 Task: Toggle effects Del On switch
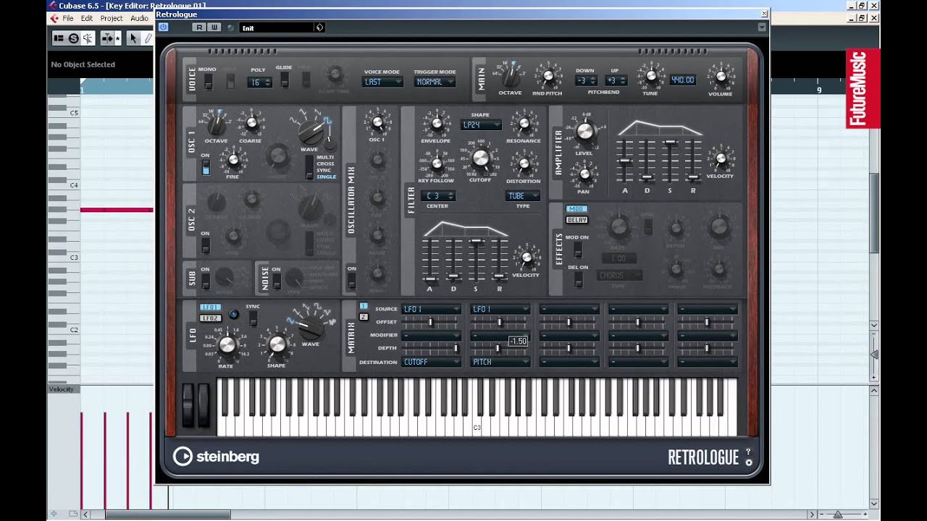(578, 279)
